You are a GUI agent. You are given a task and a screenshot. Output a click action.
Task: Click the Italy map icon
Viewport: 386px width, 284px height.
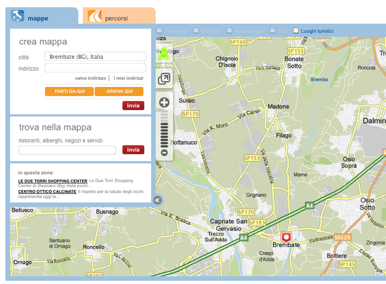click(x=17, y=16)
